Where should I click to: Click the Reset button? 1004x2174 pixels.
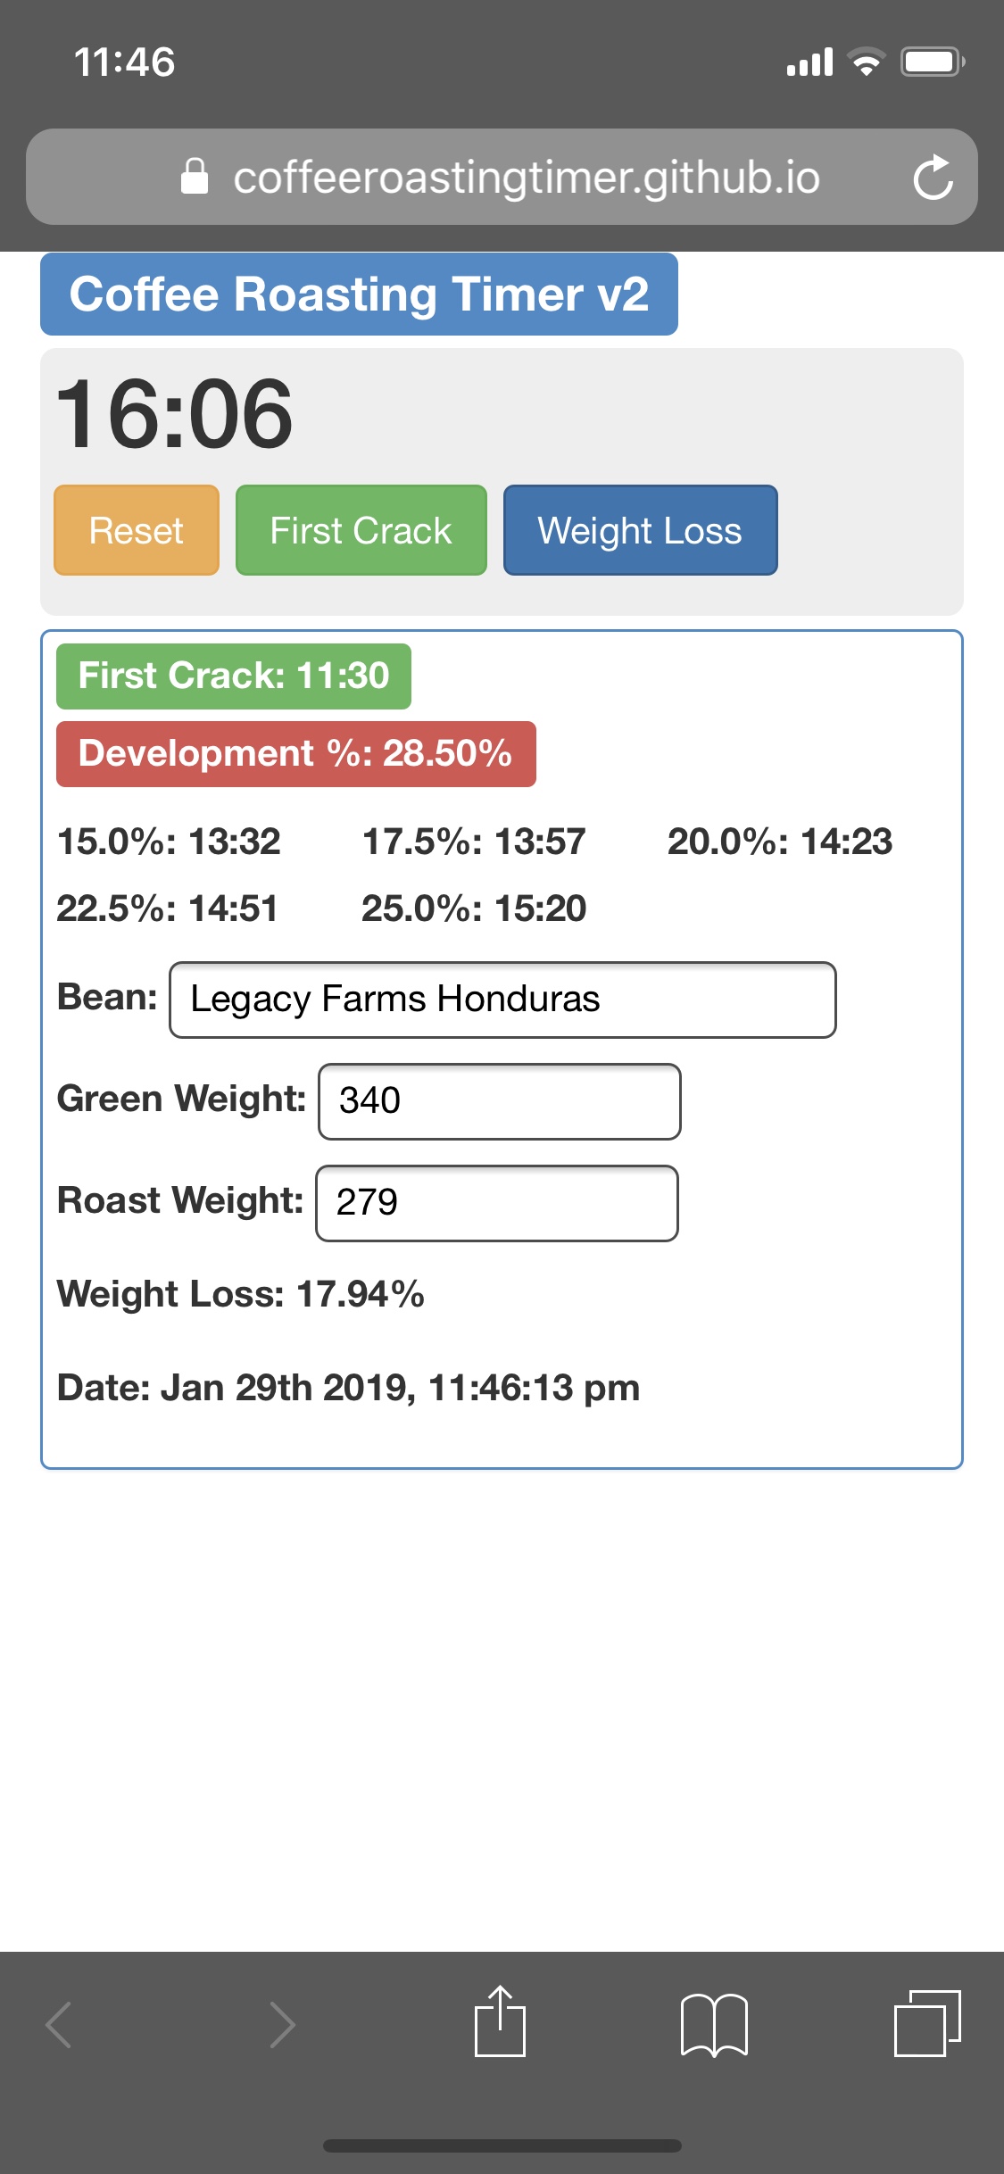pyautogui.click(x=137, y=530)
